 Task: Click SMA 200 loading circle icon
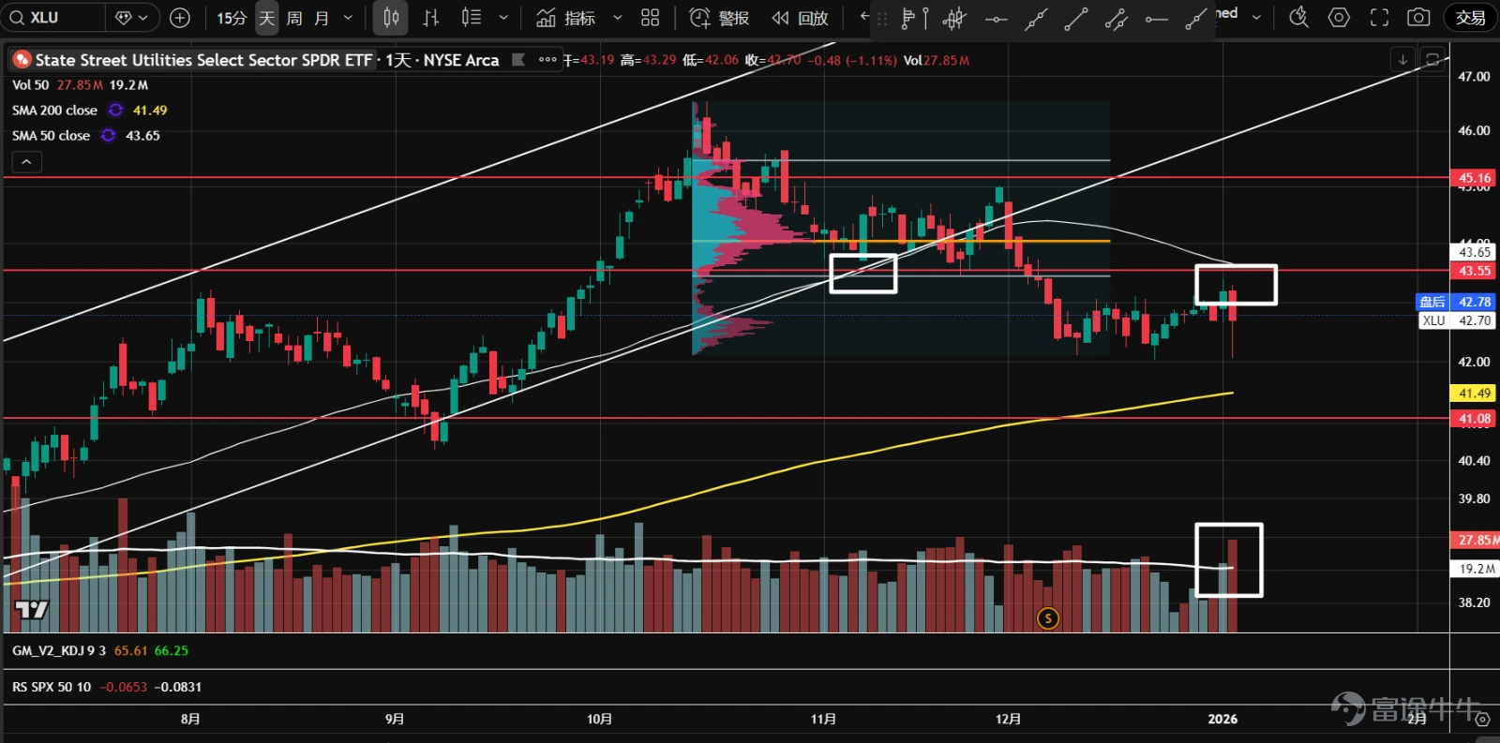tap(116, 111)
